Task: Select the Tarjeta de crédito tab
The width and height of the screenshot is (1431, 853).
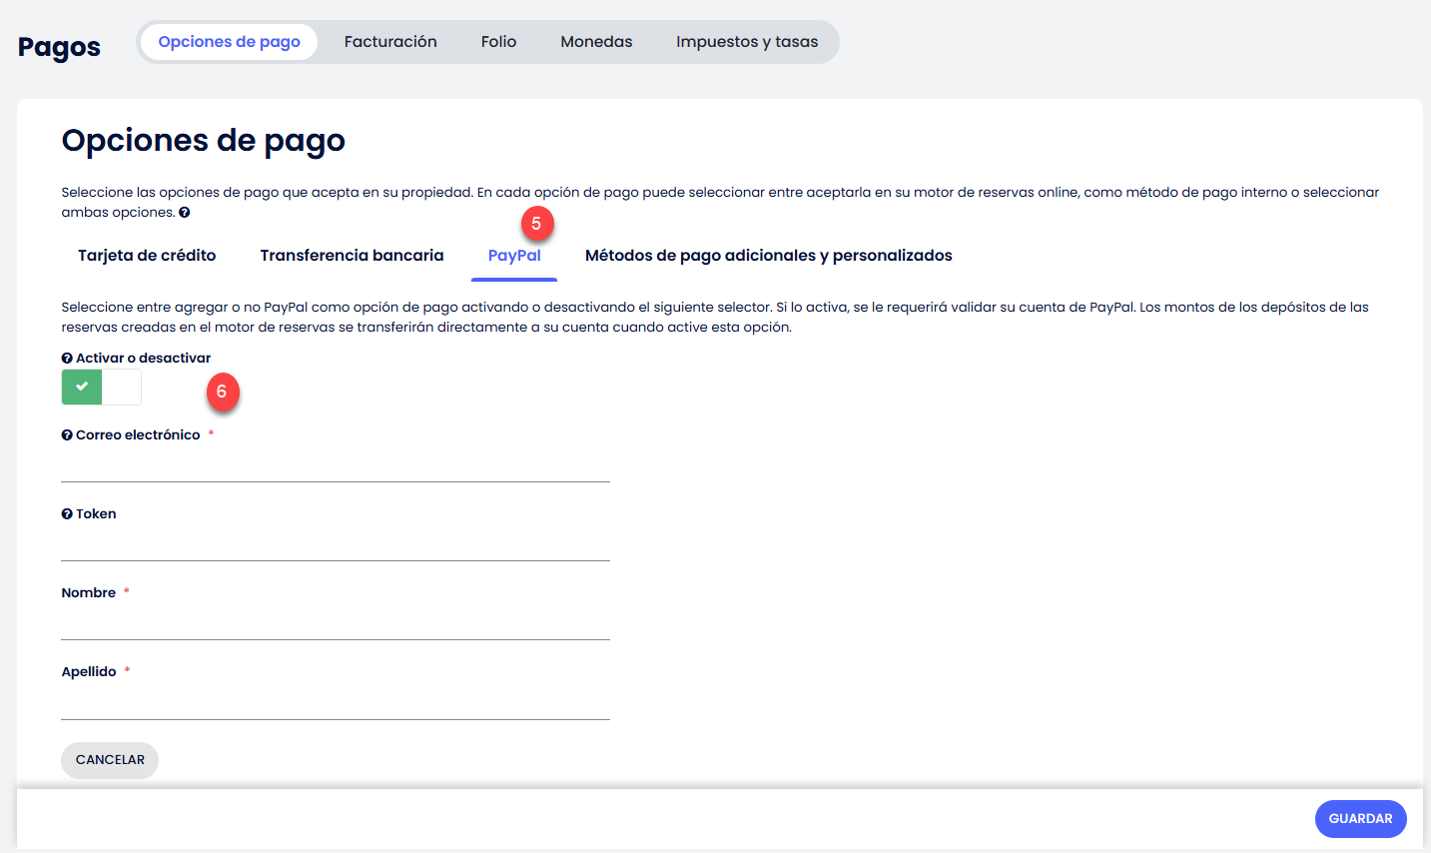Action: point(147,256)
